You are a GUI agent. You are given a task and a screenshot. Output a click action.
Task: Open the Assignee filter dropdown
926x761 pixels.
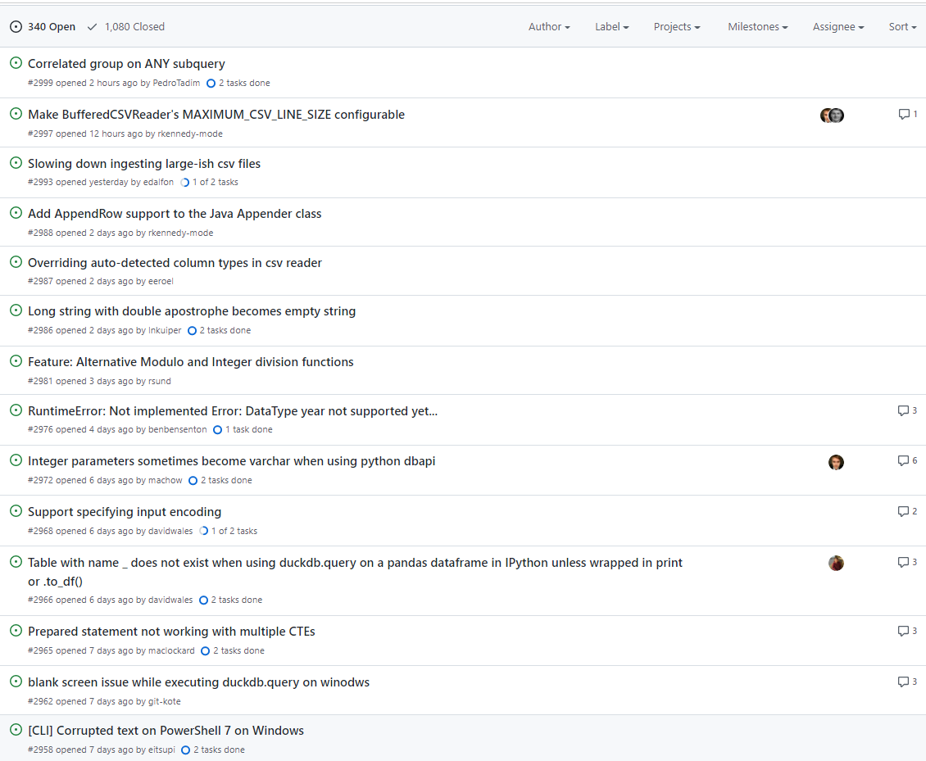click(838, 26)
